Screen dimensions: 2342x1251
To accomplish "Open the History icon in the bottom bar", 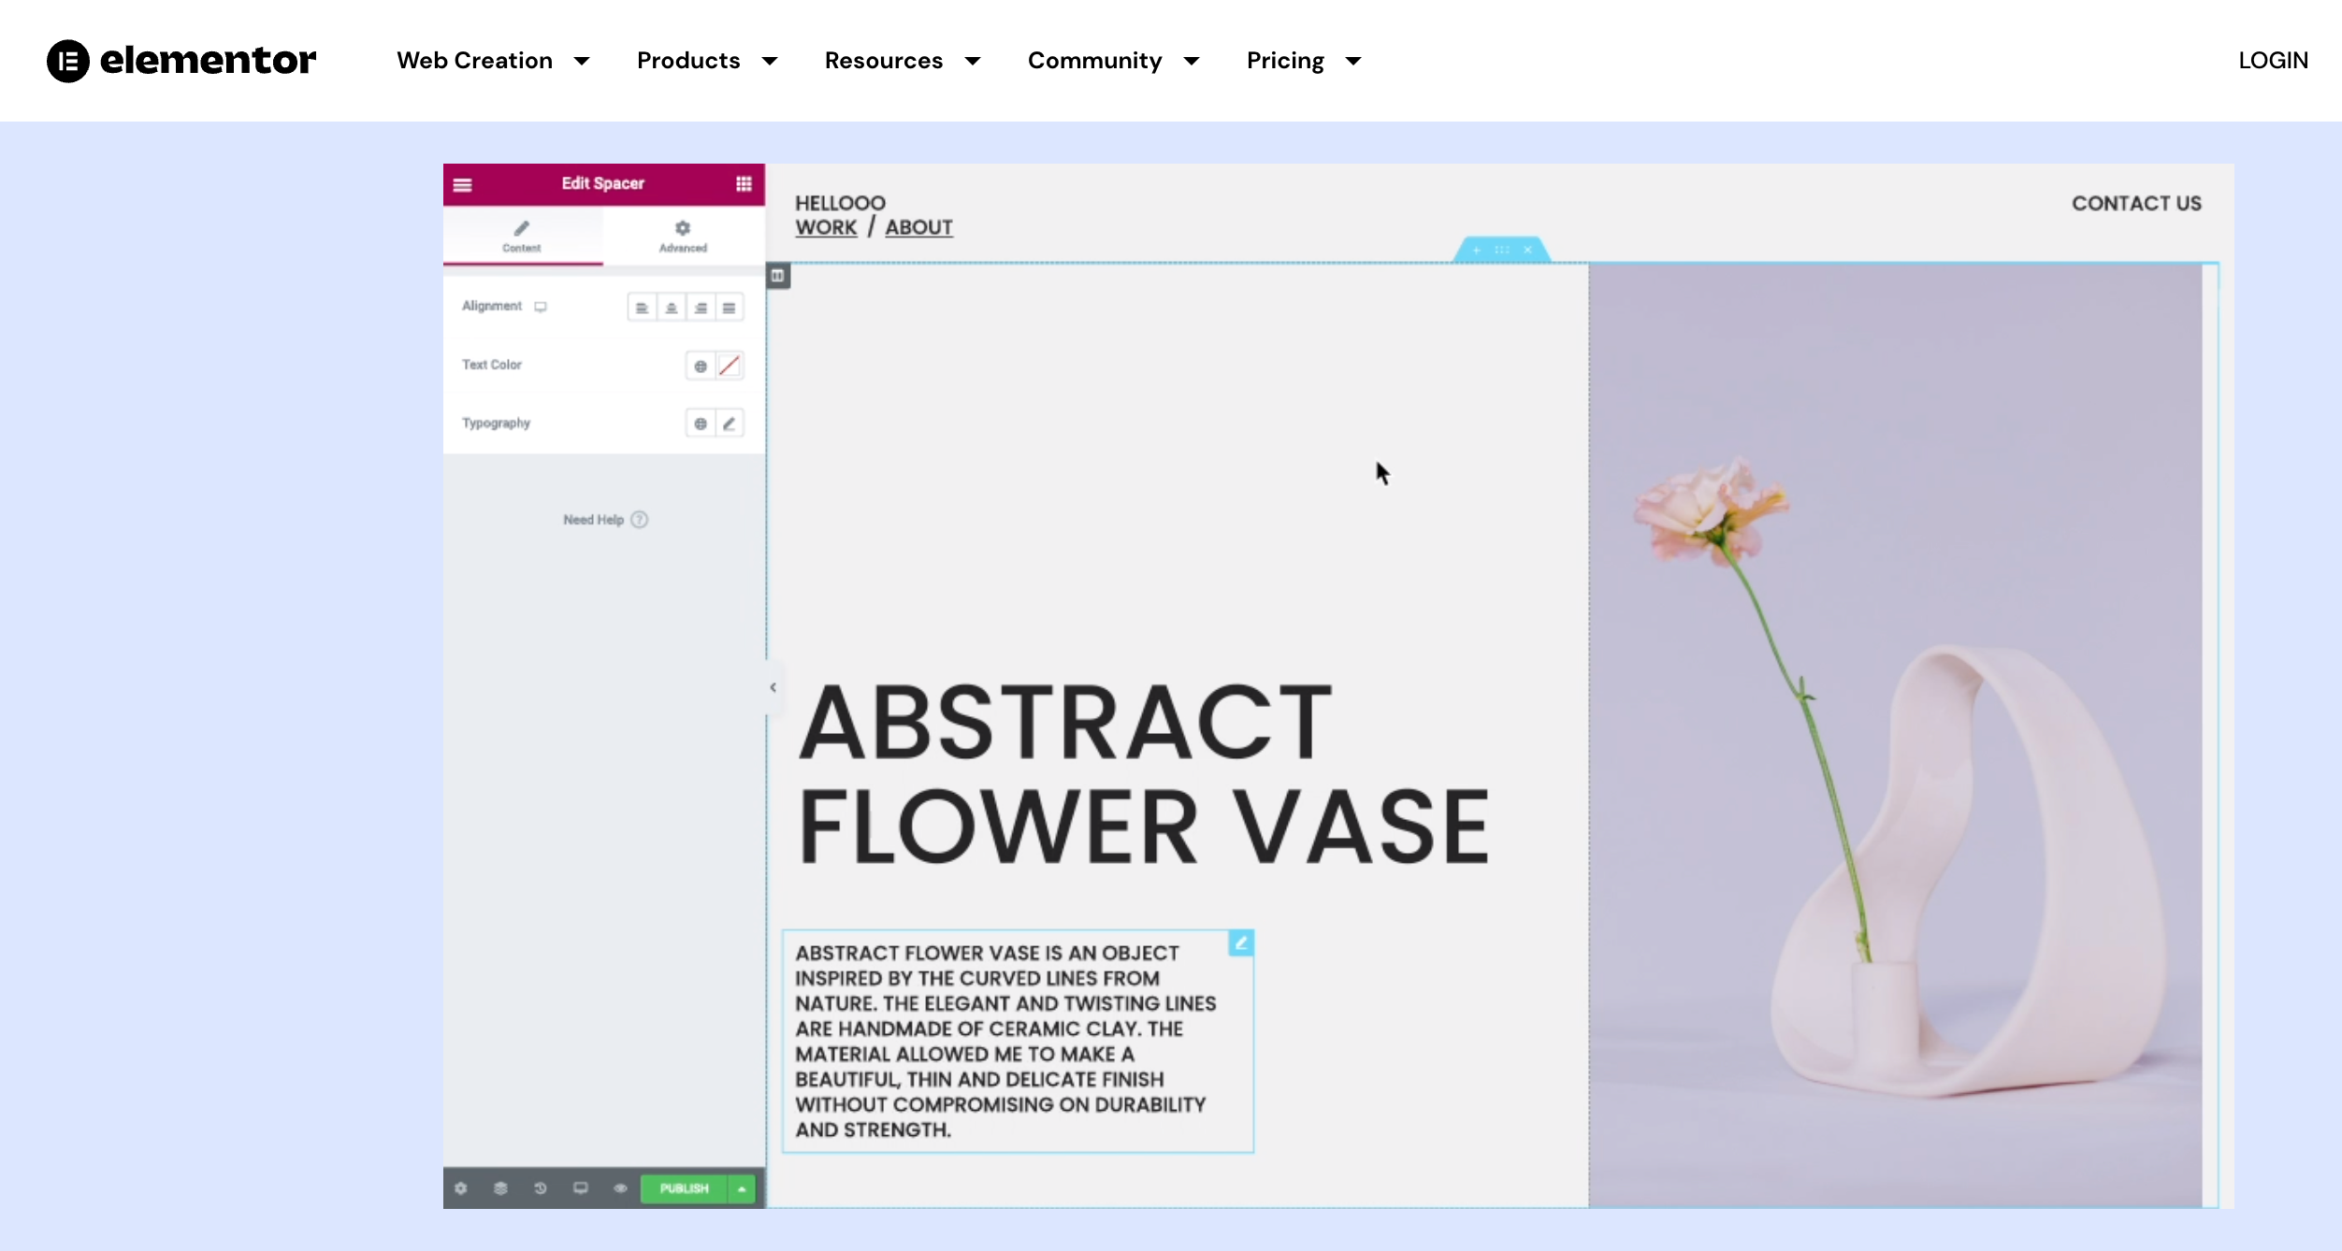I will point(541,1188).
